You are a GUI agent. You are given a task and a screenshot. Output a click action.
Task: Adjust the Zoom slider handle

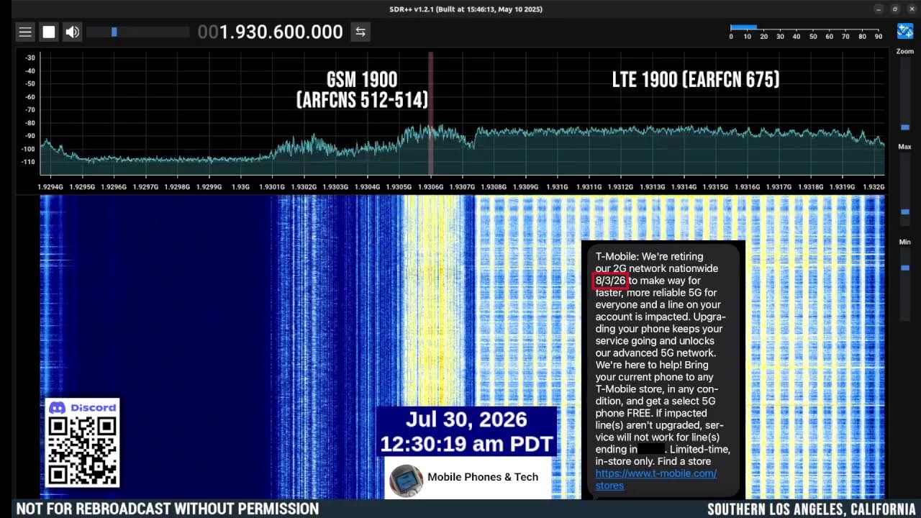(905, 127)
